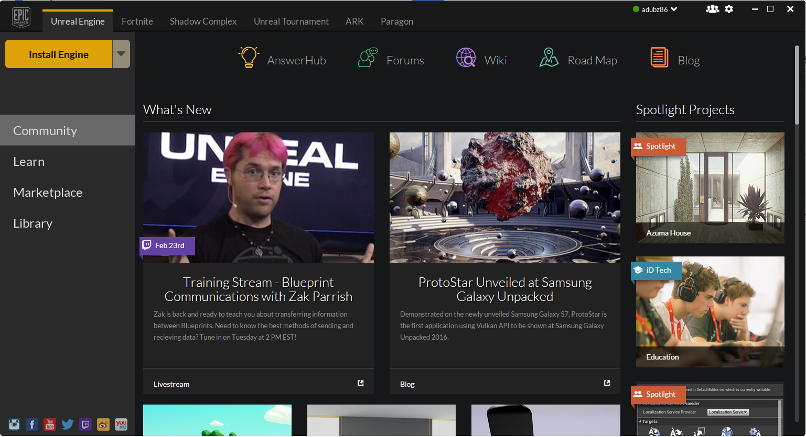Open the Forums chat bubble icon
This screenshot has height=437, width=806.
coord(368,57)
